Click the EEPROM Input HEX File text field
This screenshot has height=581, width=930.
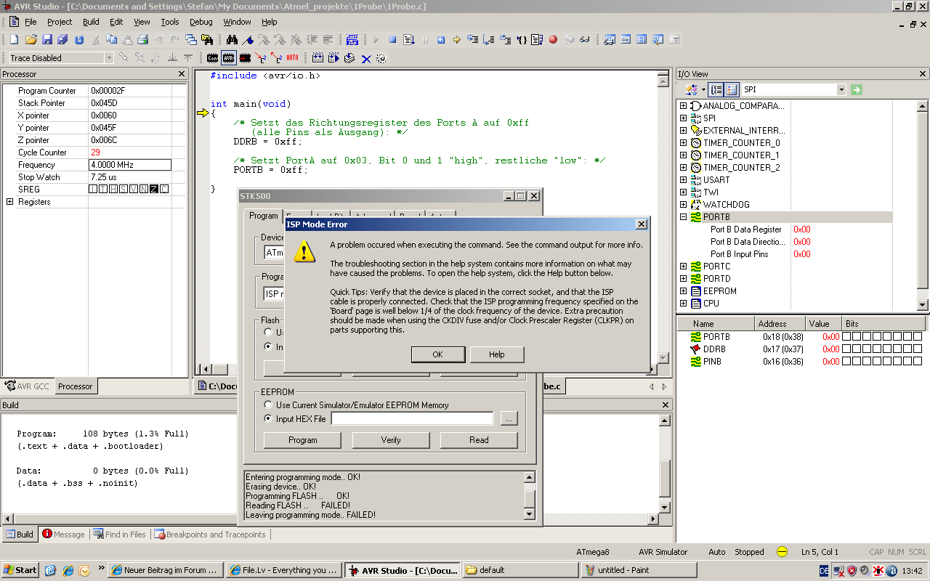[x=412, y=418]
